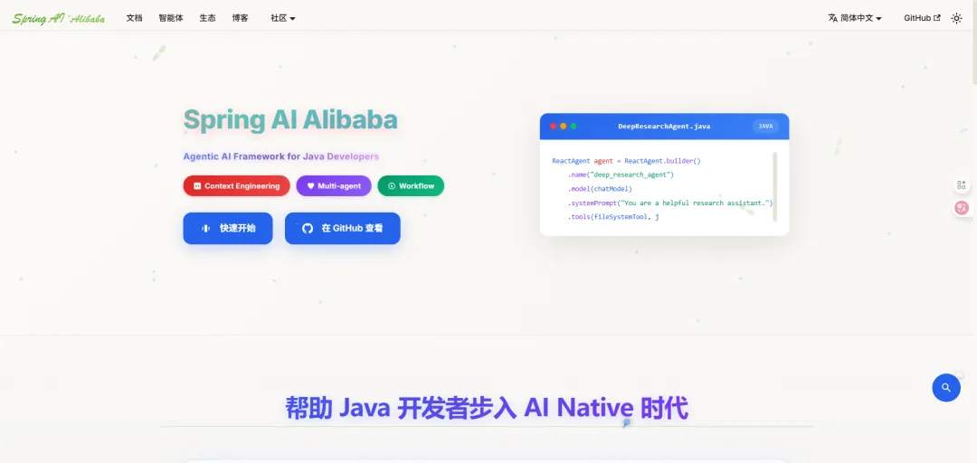977x463 pixels.
Task: Click the pink translate icon on right edge
Action: 962,209
